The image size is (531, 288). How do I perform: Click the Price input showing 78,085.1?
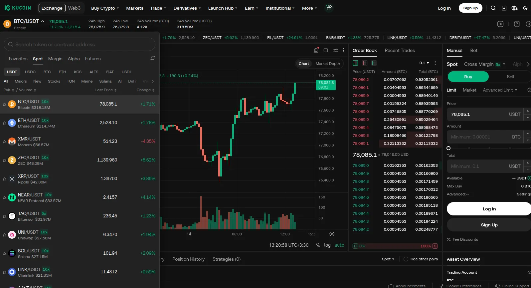(x=485, y=114)
